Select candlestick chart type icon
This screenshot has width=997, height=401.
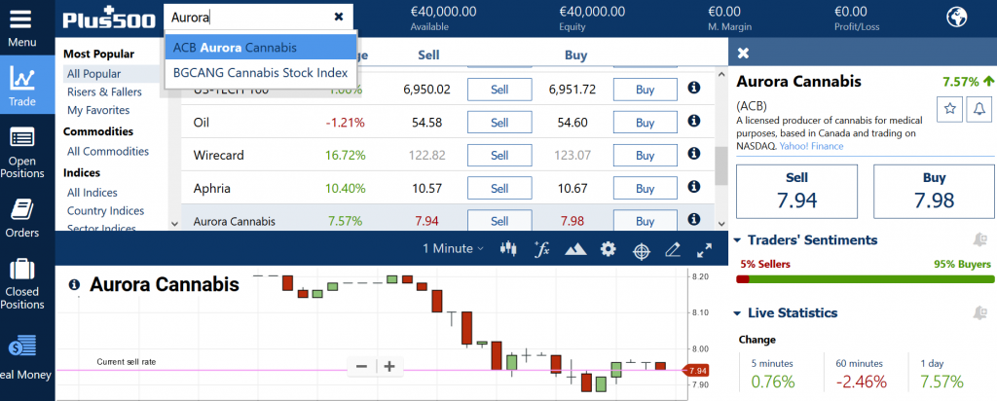tap(508, 249)
